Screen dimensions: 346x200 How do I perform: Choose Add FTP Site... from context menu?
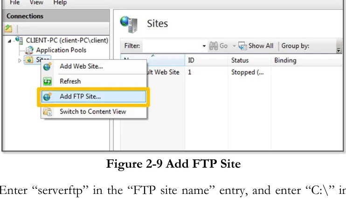94,97
